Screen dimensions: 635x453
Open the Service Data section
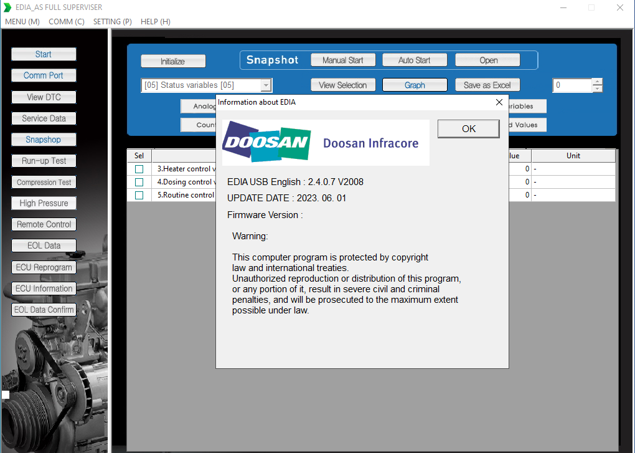pos(44,118)
